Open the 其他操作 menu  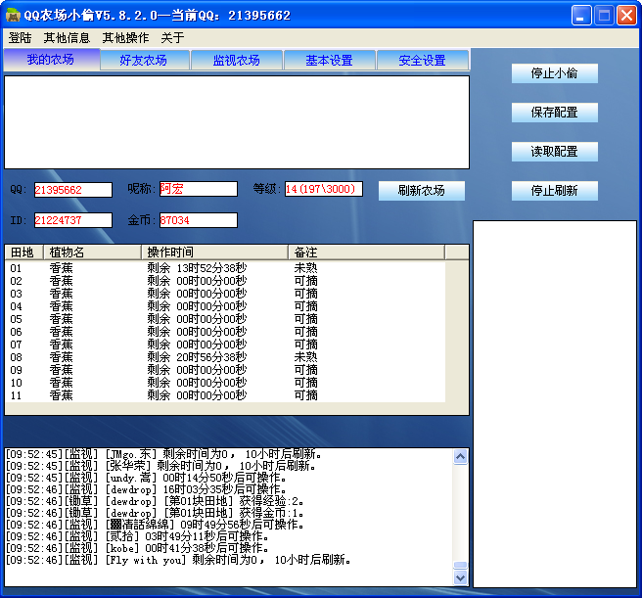125,38
